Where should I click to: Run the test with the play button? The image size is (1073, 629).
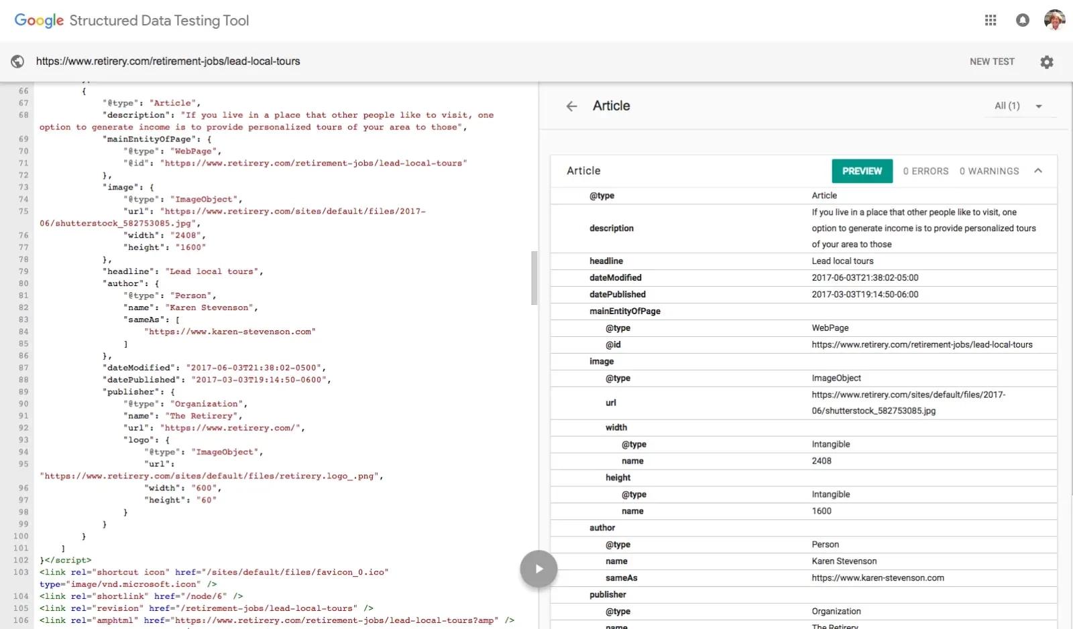tap(539, 569)
